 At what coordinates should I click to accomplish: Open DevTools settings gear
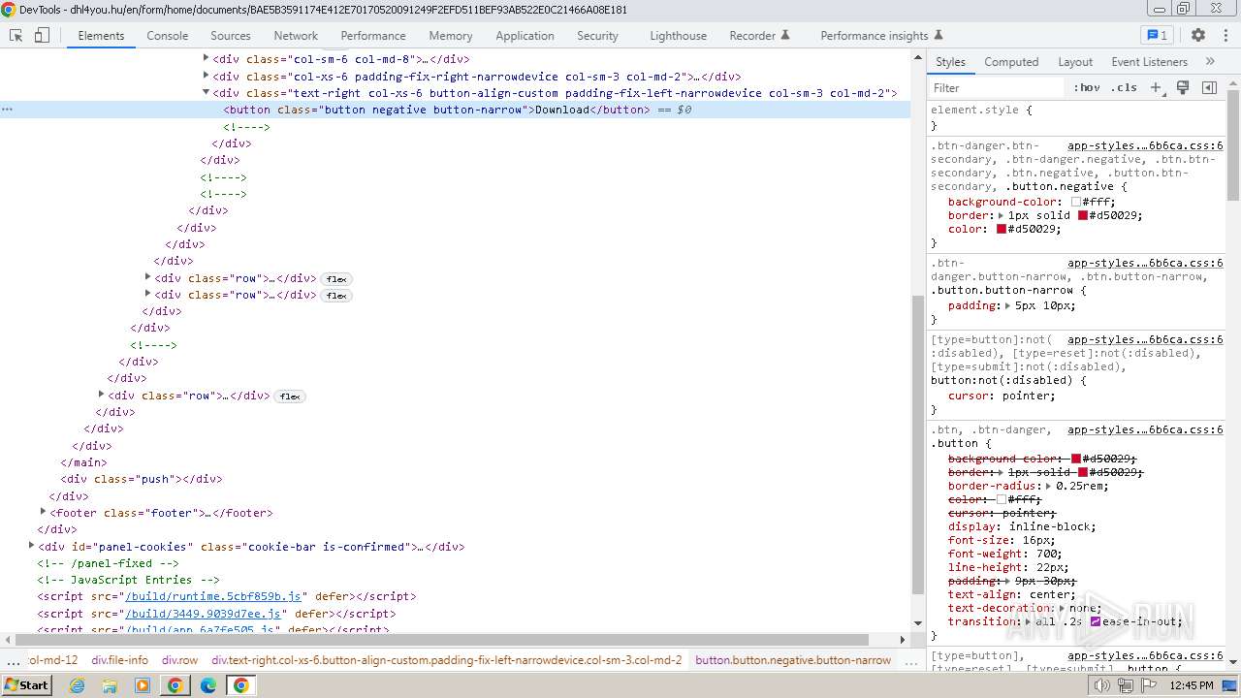[x=1198, y=35]
